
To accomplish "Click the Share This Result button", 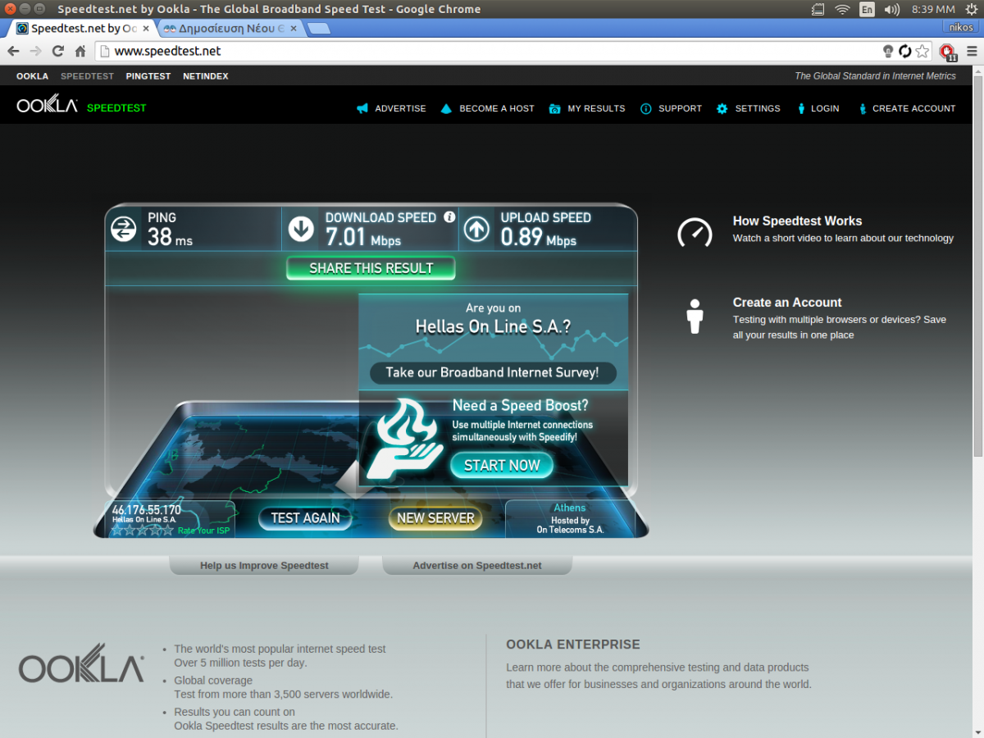I will (x=371, y=268).
